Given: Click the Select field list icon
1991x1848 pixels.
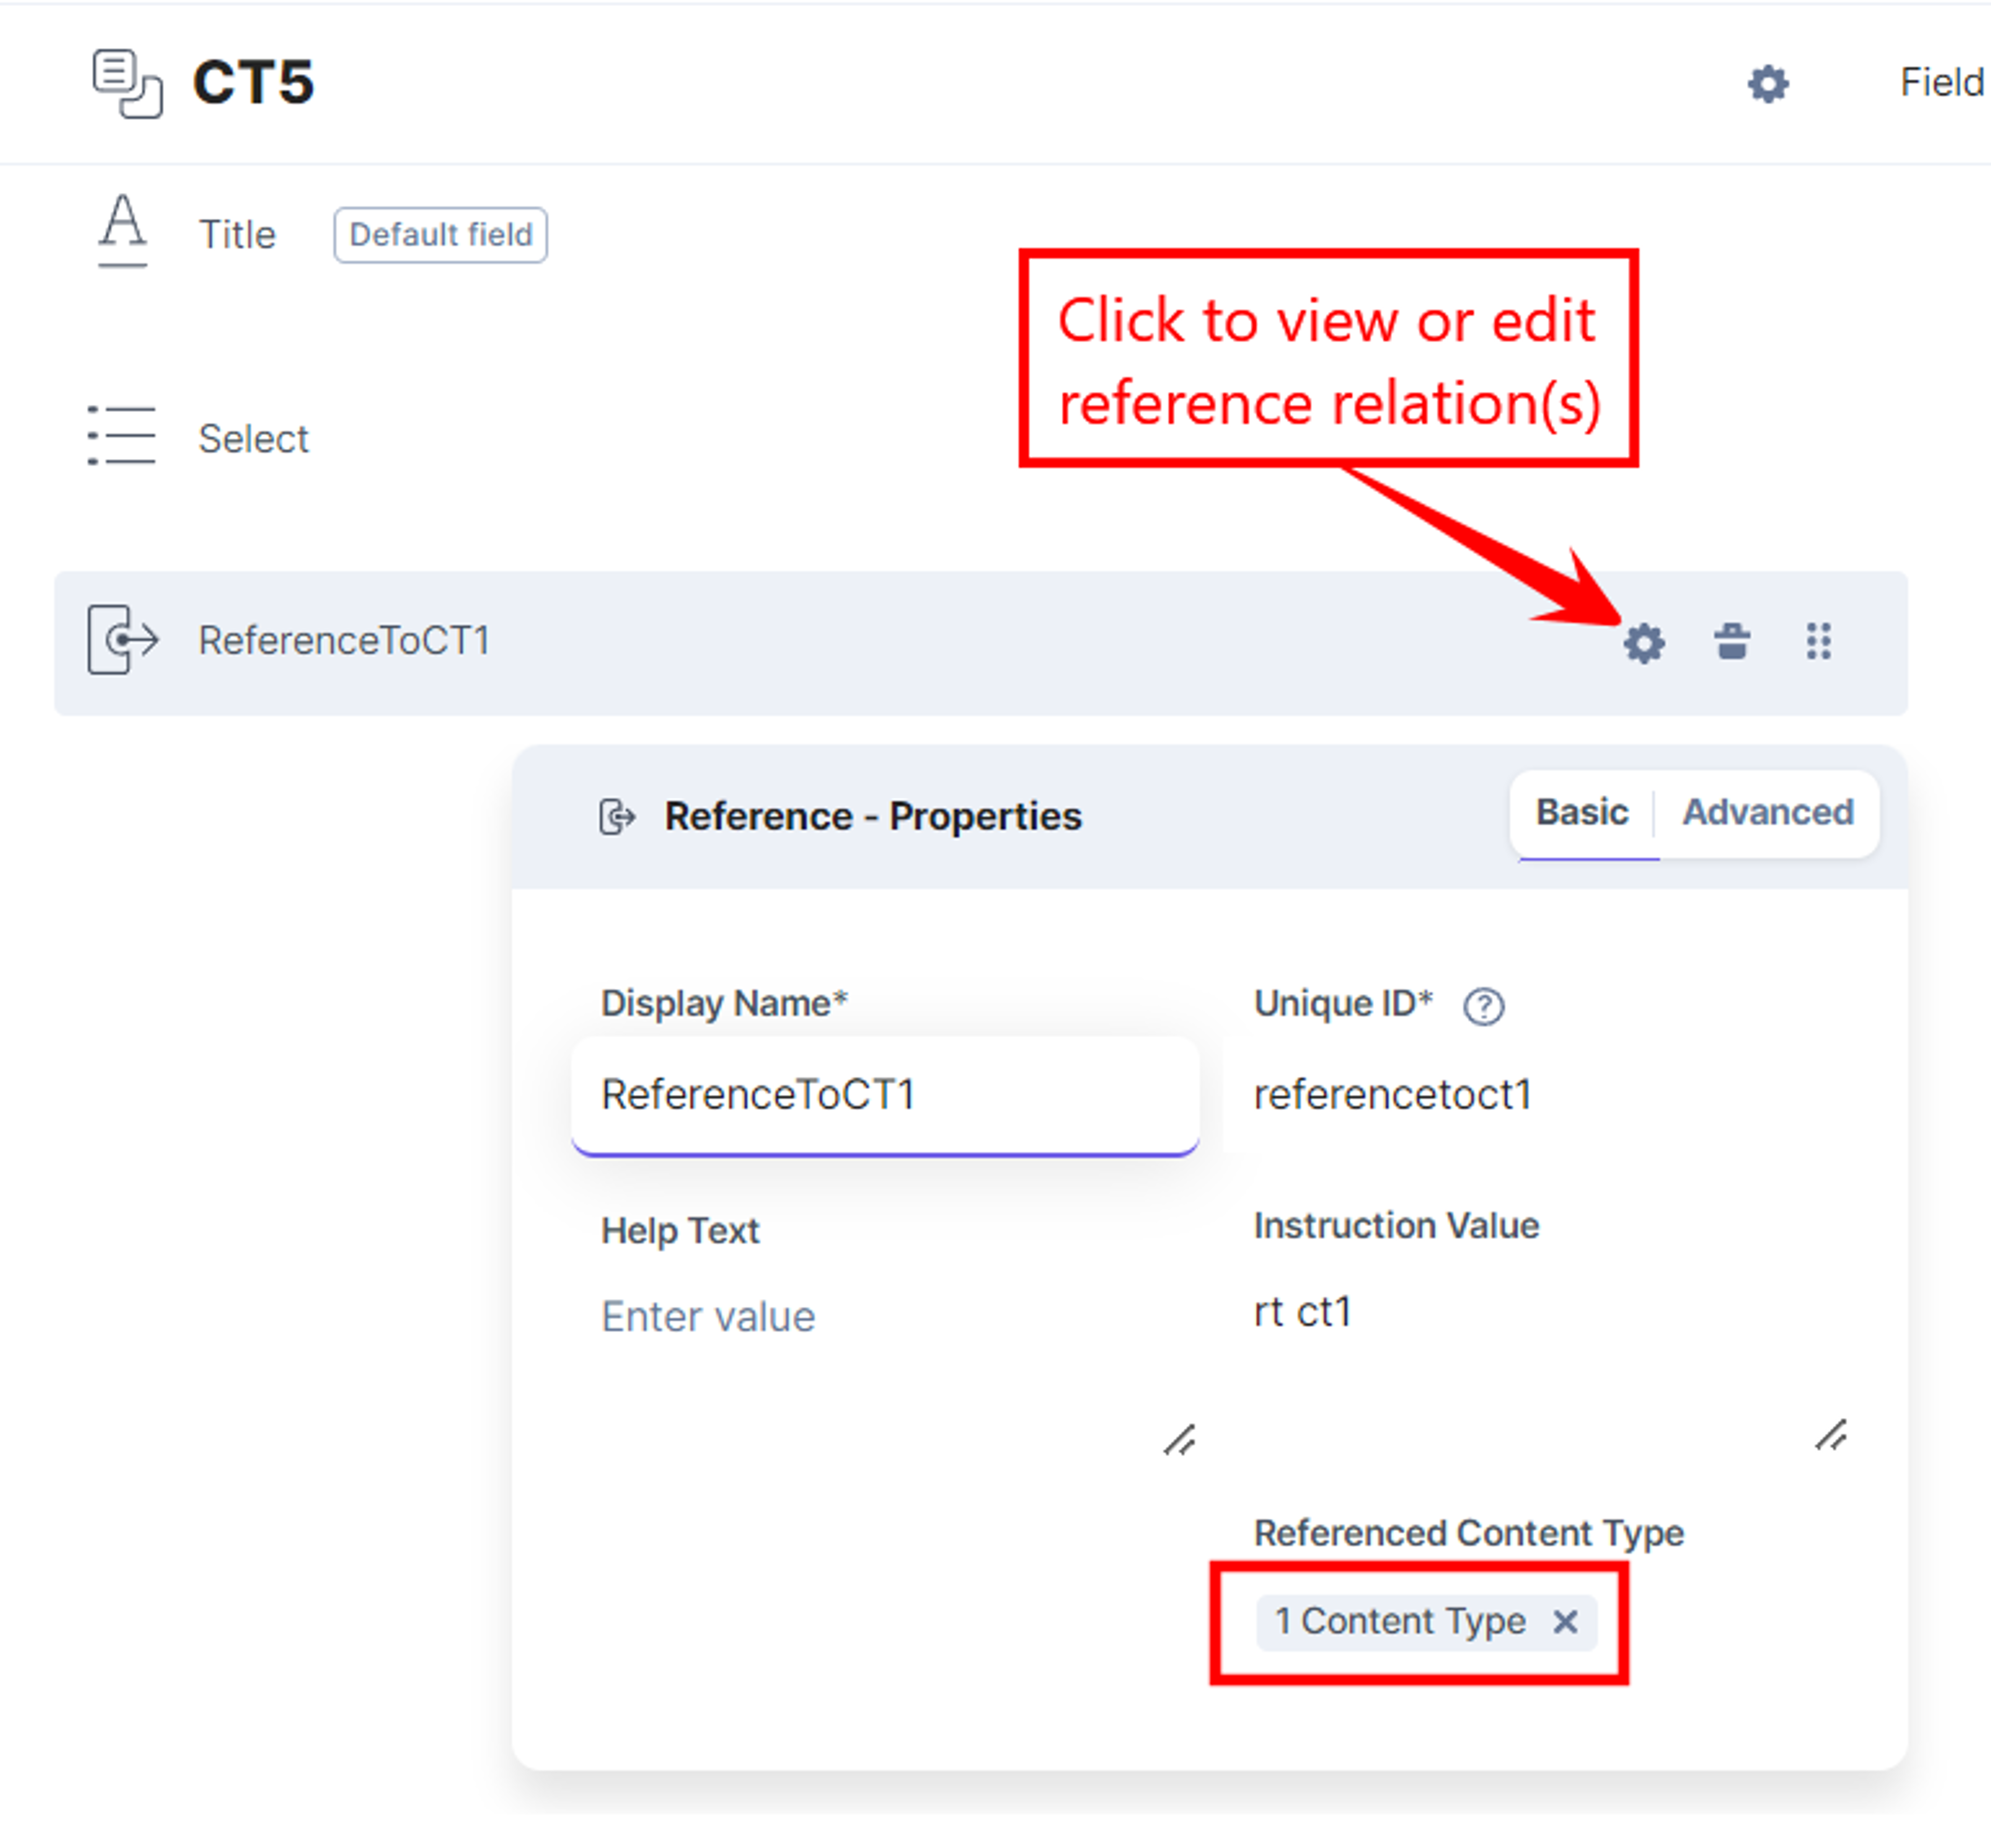Looking at the screenshot, I should click(121, 436).
